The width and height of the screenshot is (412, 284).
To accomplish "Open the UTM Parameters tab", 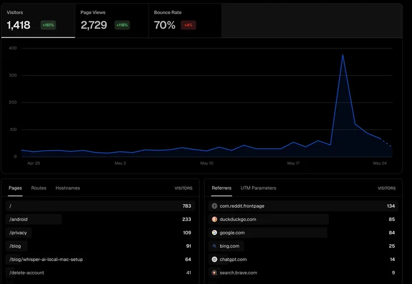I will tap(258, 188).
